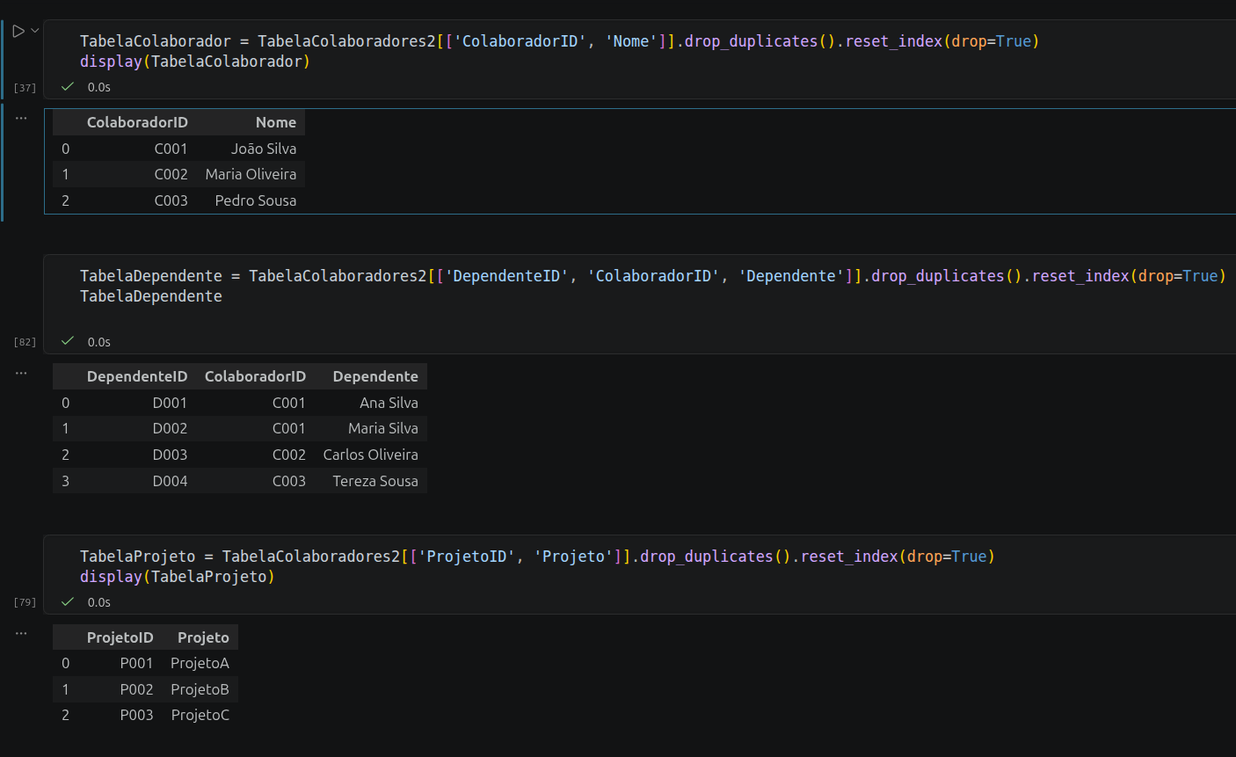This screenshot has width=1236, height=757.
Task: Select cell João Silva
Action: [x=264, y=149]
